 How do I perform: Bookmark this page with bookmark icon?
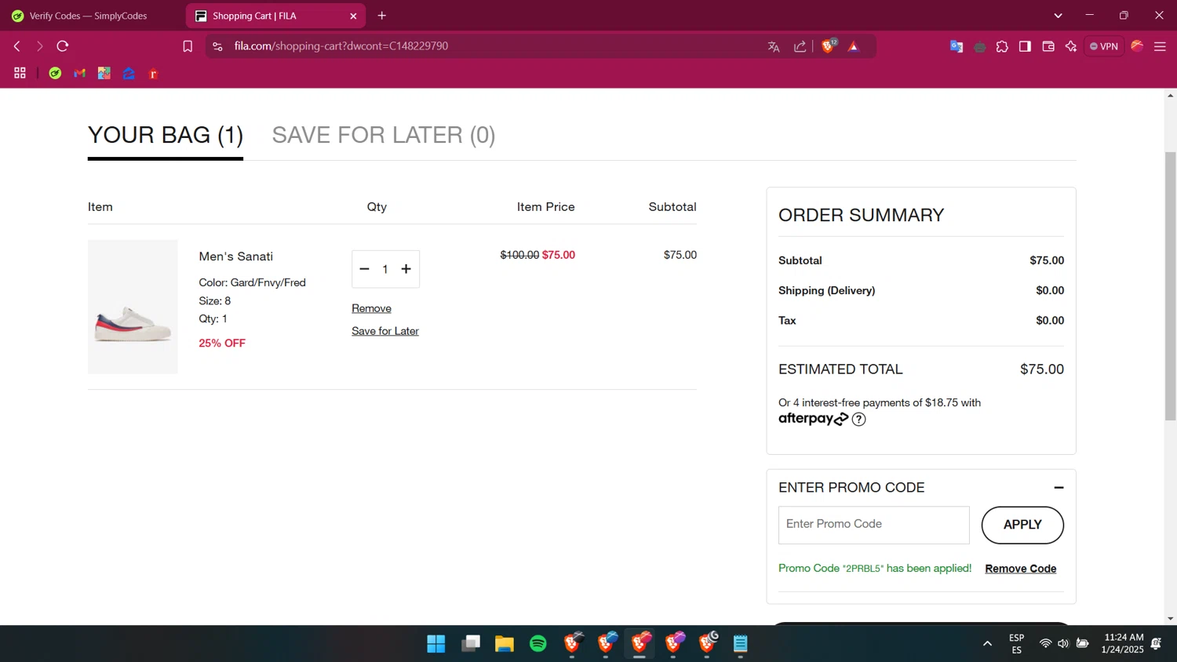coord(188,46)
